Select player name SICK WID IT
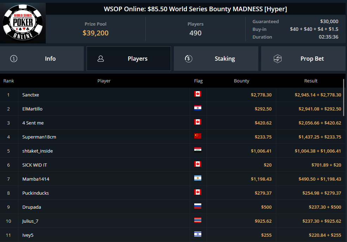 (34, 165)
